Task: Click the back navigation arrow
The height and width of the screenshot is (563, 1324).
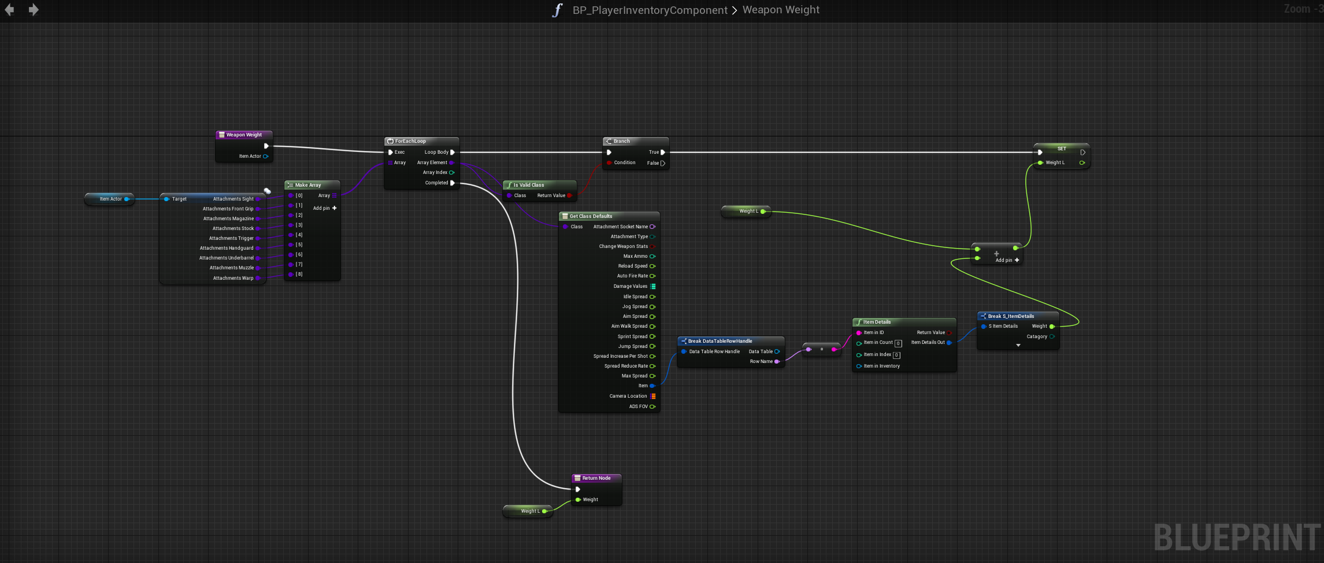Action: click(x=10, y=10)
